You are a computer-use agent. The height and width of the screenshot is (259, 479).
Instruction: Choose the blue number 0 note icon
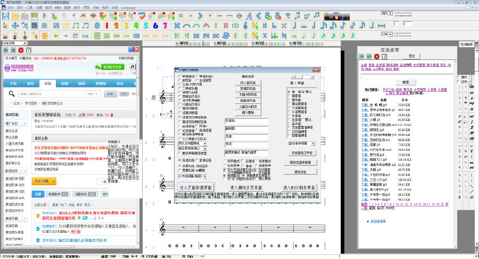(x=97, y=25)
